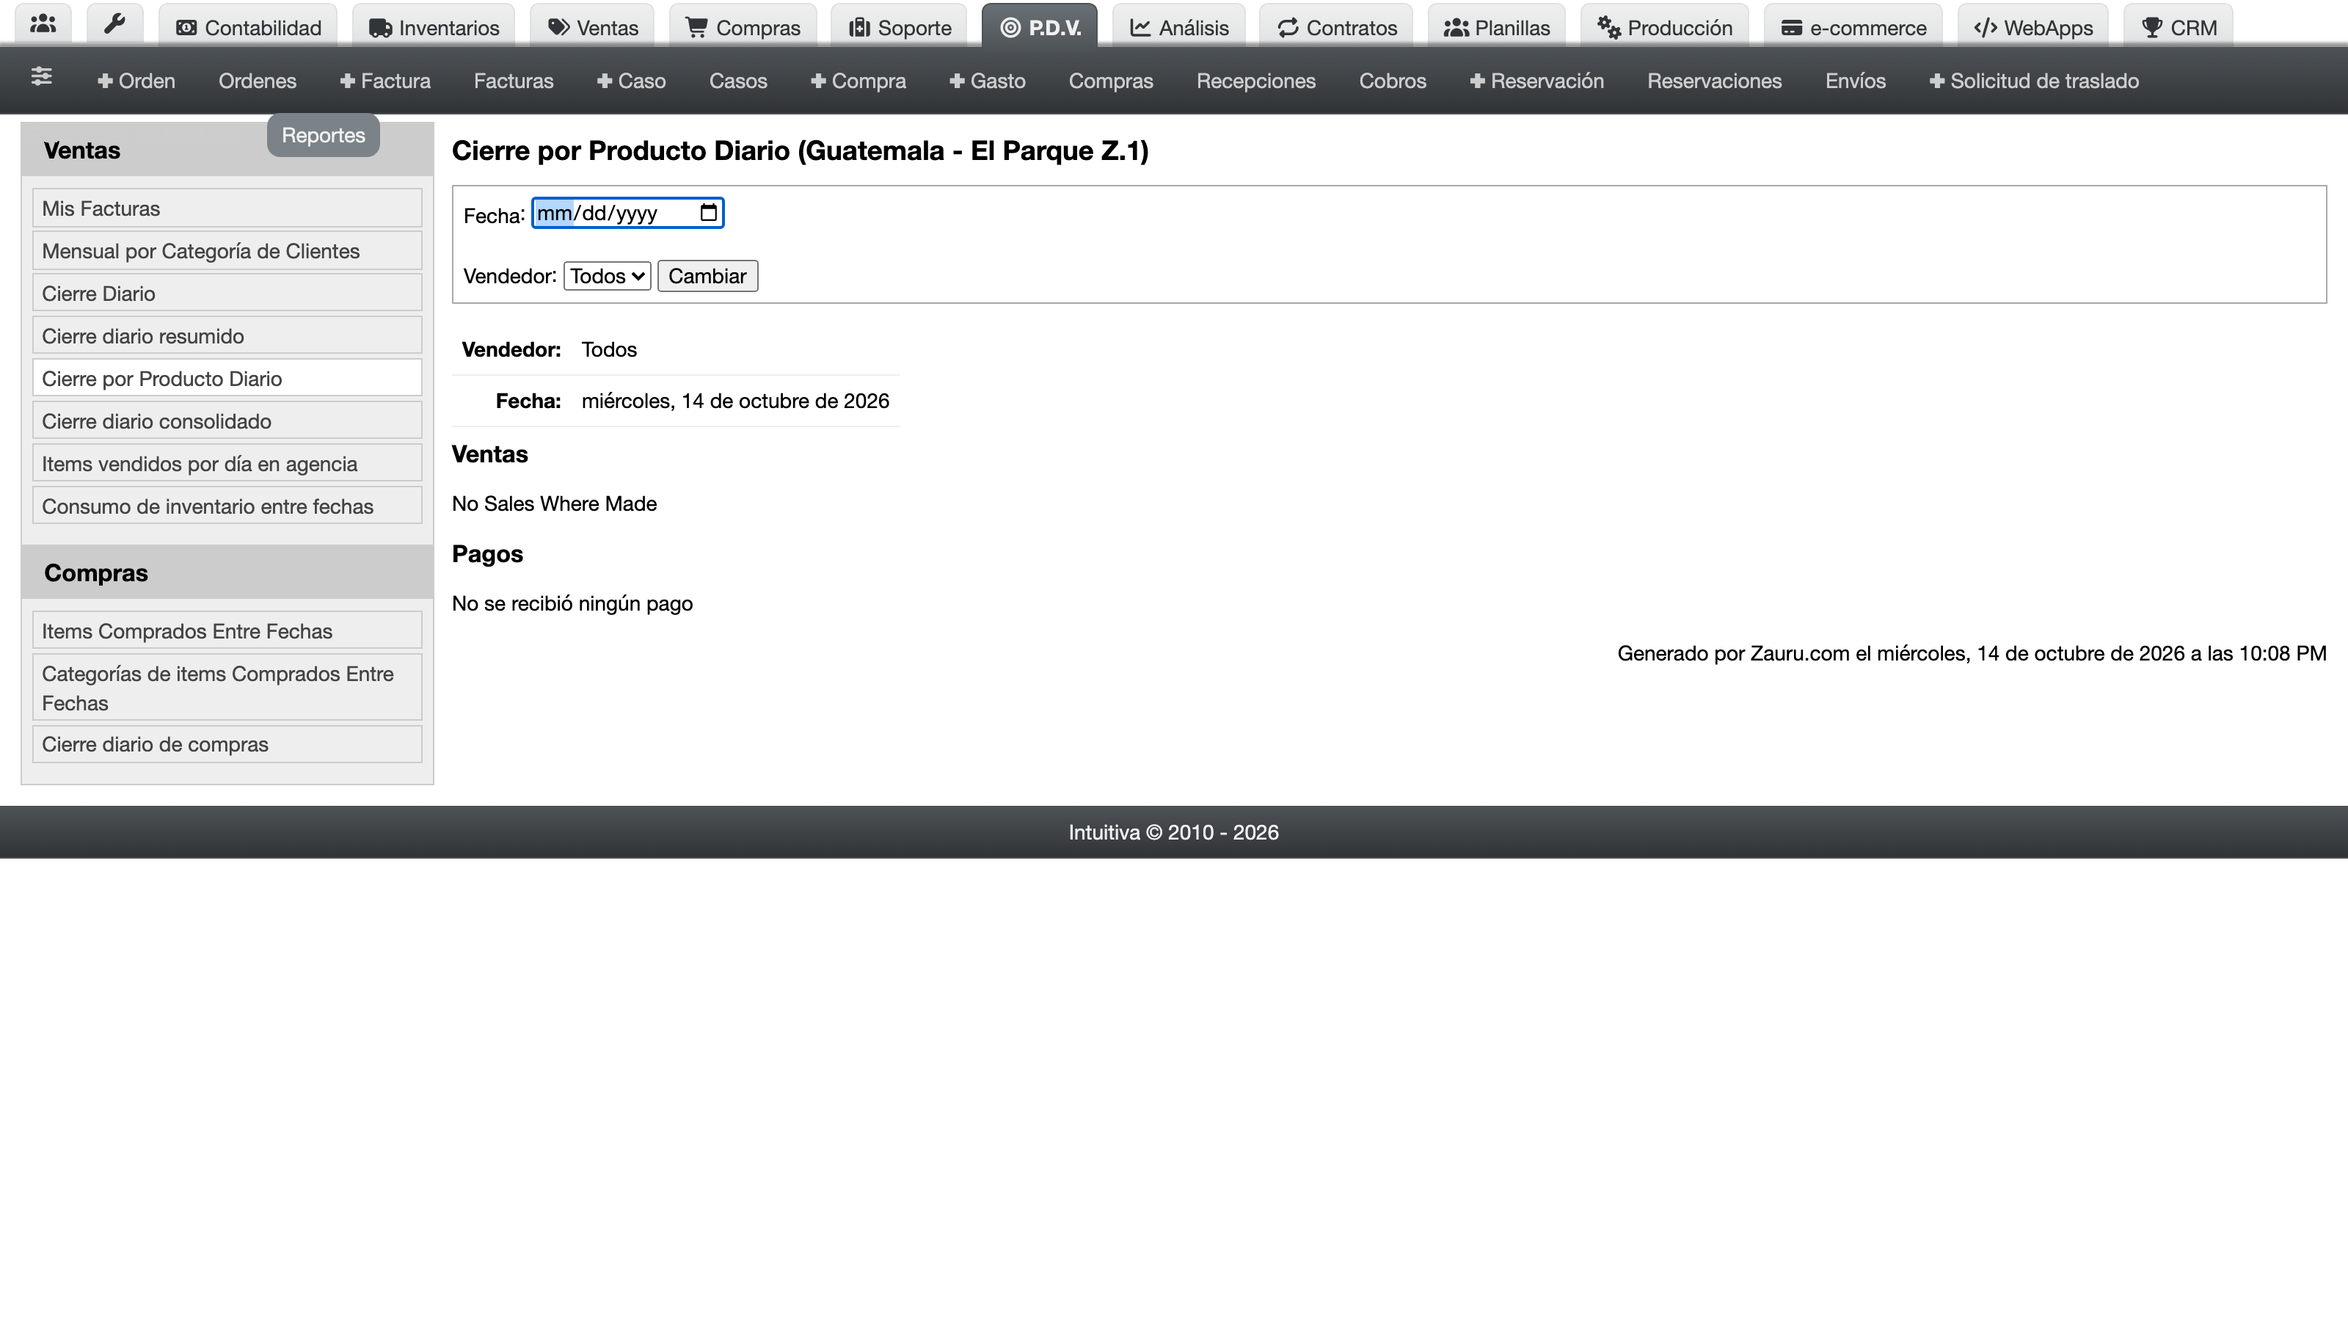Create a new Orden
Screen dimensions: 2348x1321
pos(136,81)
